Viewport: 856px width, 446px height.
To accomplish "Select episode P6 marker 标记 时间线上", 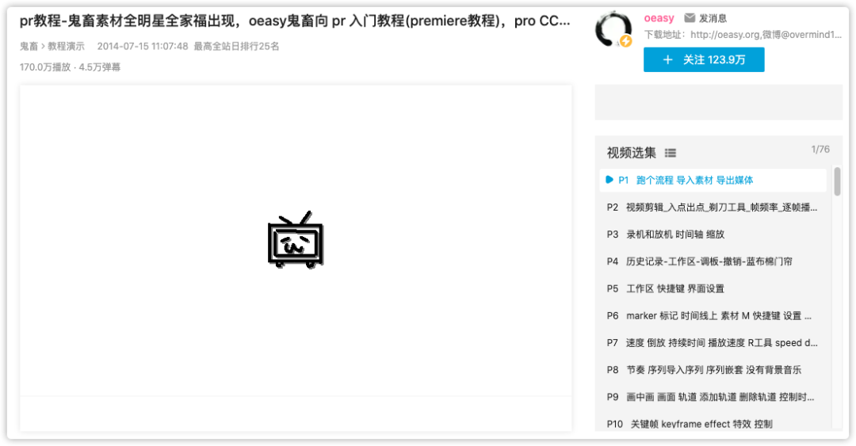I will (713, 315).
